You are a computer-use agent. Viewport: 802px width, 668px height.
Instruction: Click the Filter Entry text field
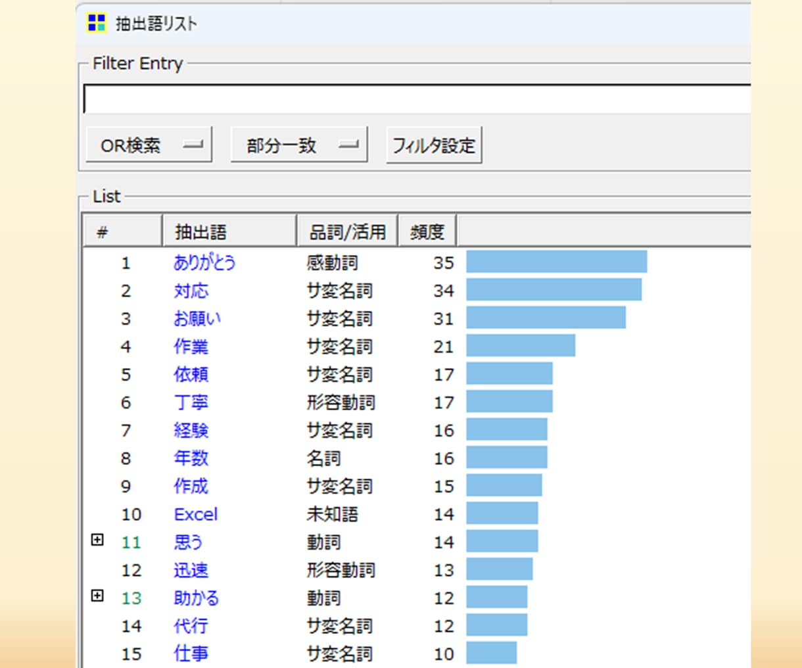417,99
